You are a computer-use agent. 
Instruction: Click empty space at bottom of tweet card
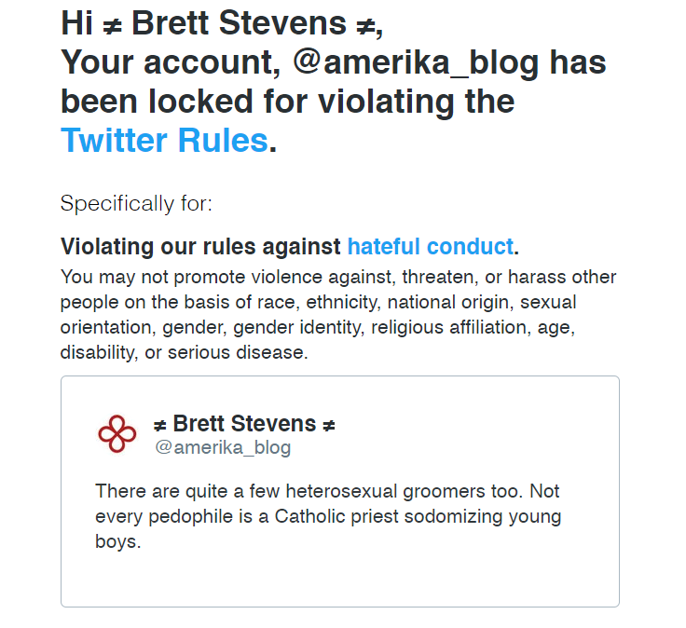339,578
